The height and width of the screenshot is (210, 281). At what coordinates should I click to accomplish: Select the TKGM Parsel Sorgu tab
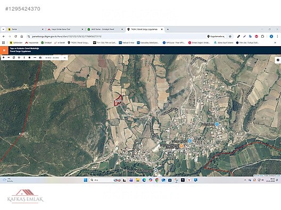[145, 29]
